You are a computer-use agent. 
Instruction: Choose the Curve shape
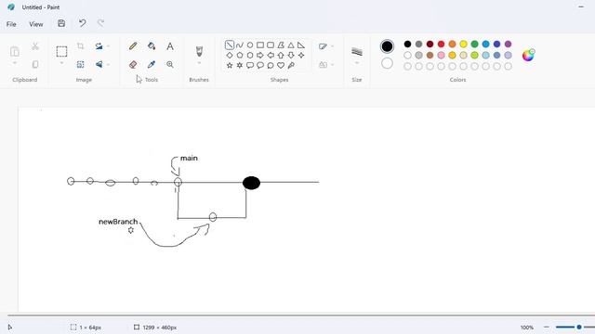pyautogui.click(x=240, y=45)
